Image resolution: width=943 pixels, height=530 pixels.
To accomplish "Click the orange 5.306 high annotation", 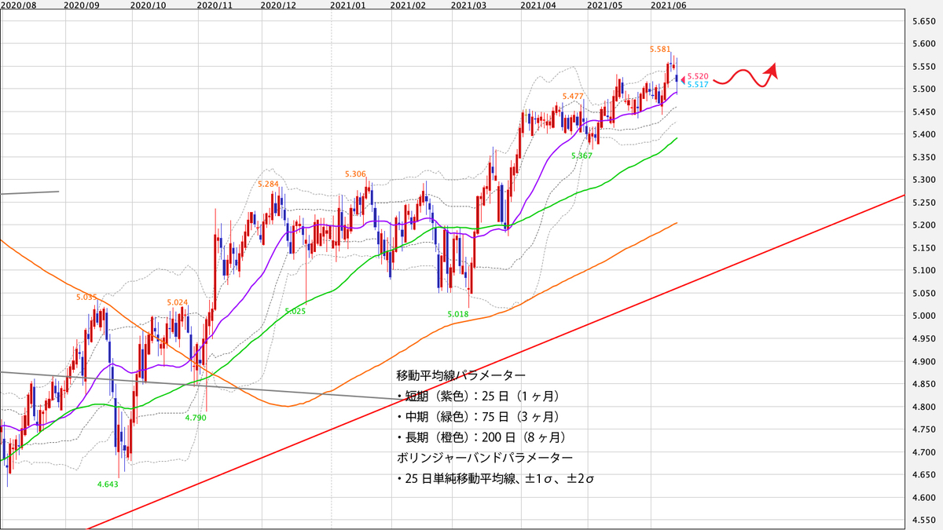I will 355,174.
